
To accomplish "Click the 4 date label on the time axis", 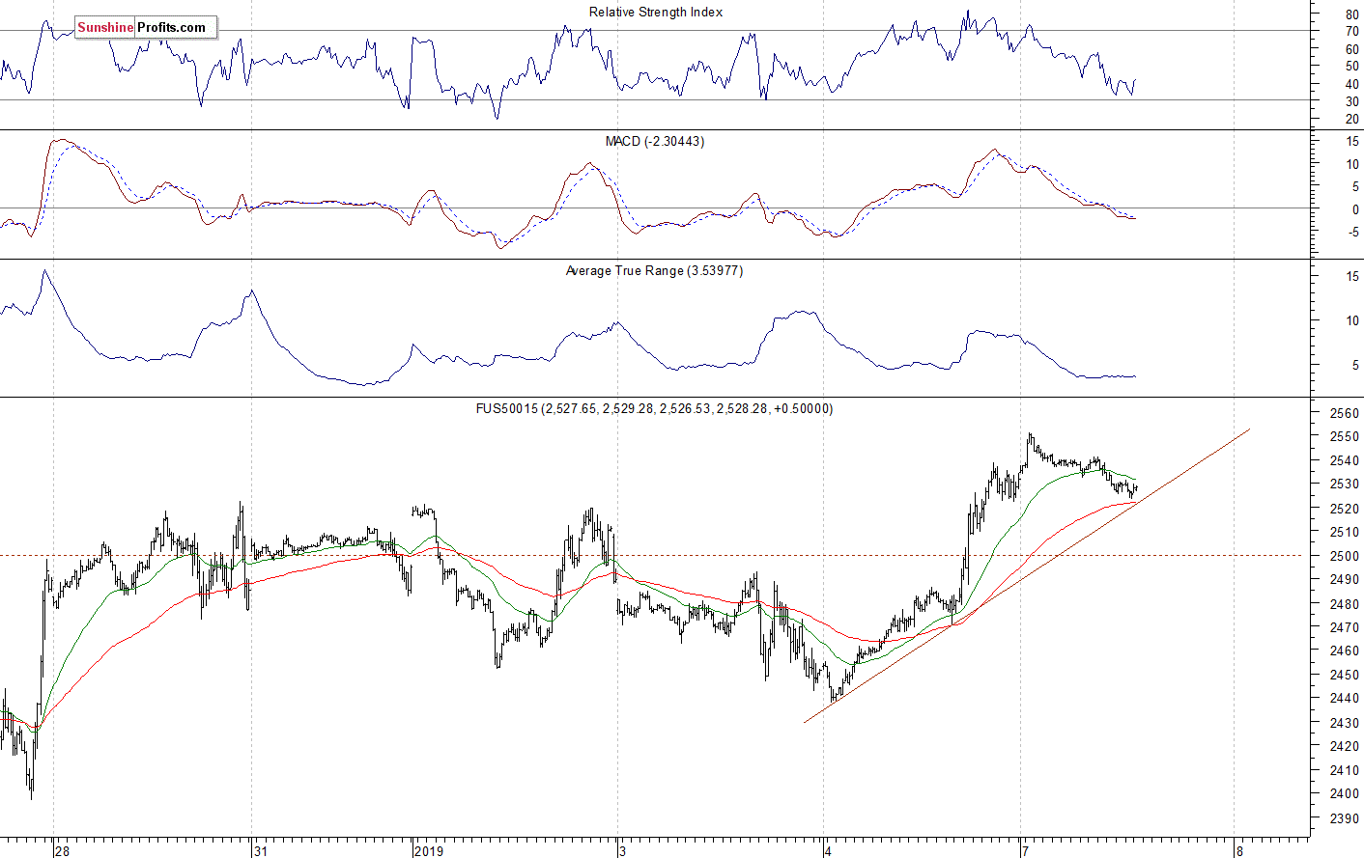I will pyautogui.click(x=828, y=851).
